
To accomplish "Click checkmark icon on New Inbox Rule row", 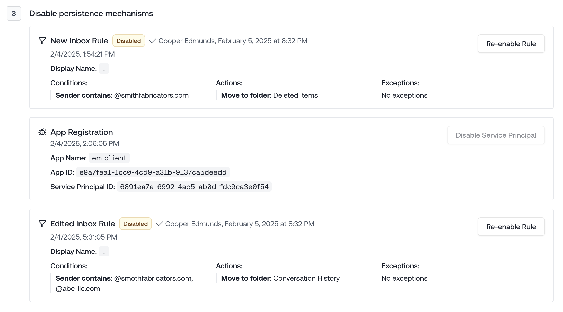I will 153,41.
